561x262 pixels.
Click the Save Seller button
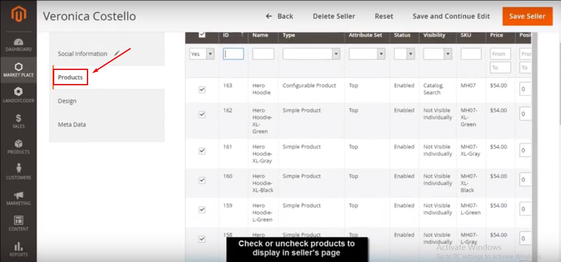pyautogui.click(x=527, y=16)
